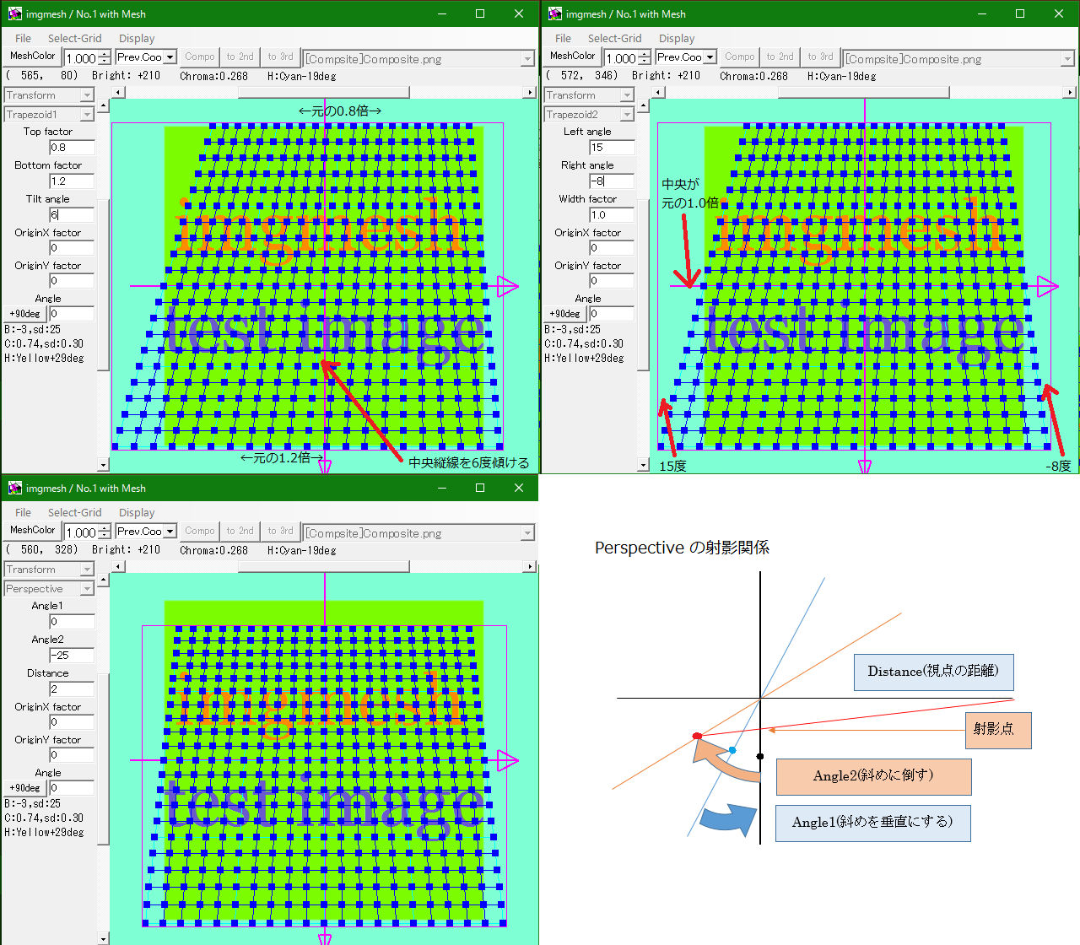Screen dimensions: 1080x945
Task: Click the Compo button in top-right window
Action: coord(740,57)
